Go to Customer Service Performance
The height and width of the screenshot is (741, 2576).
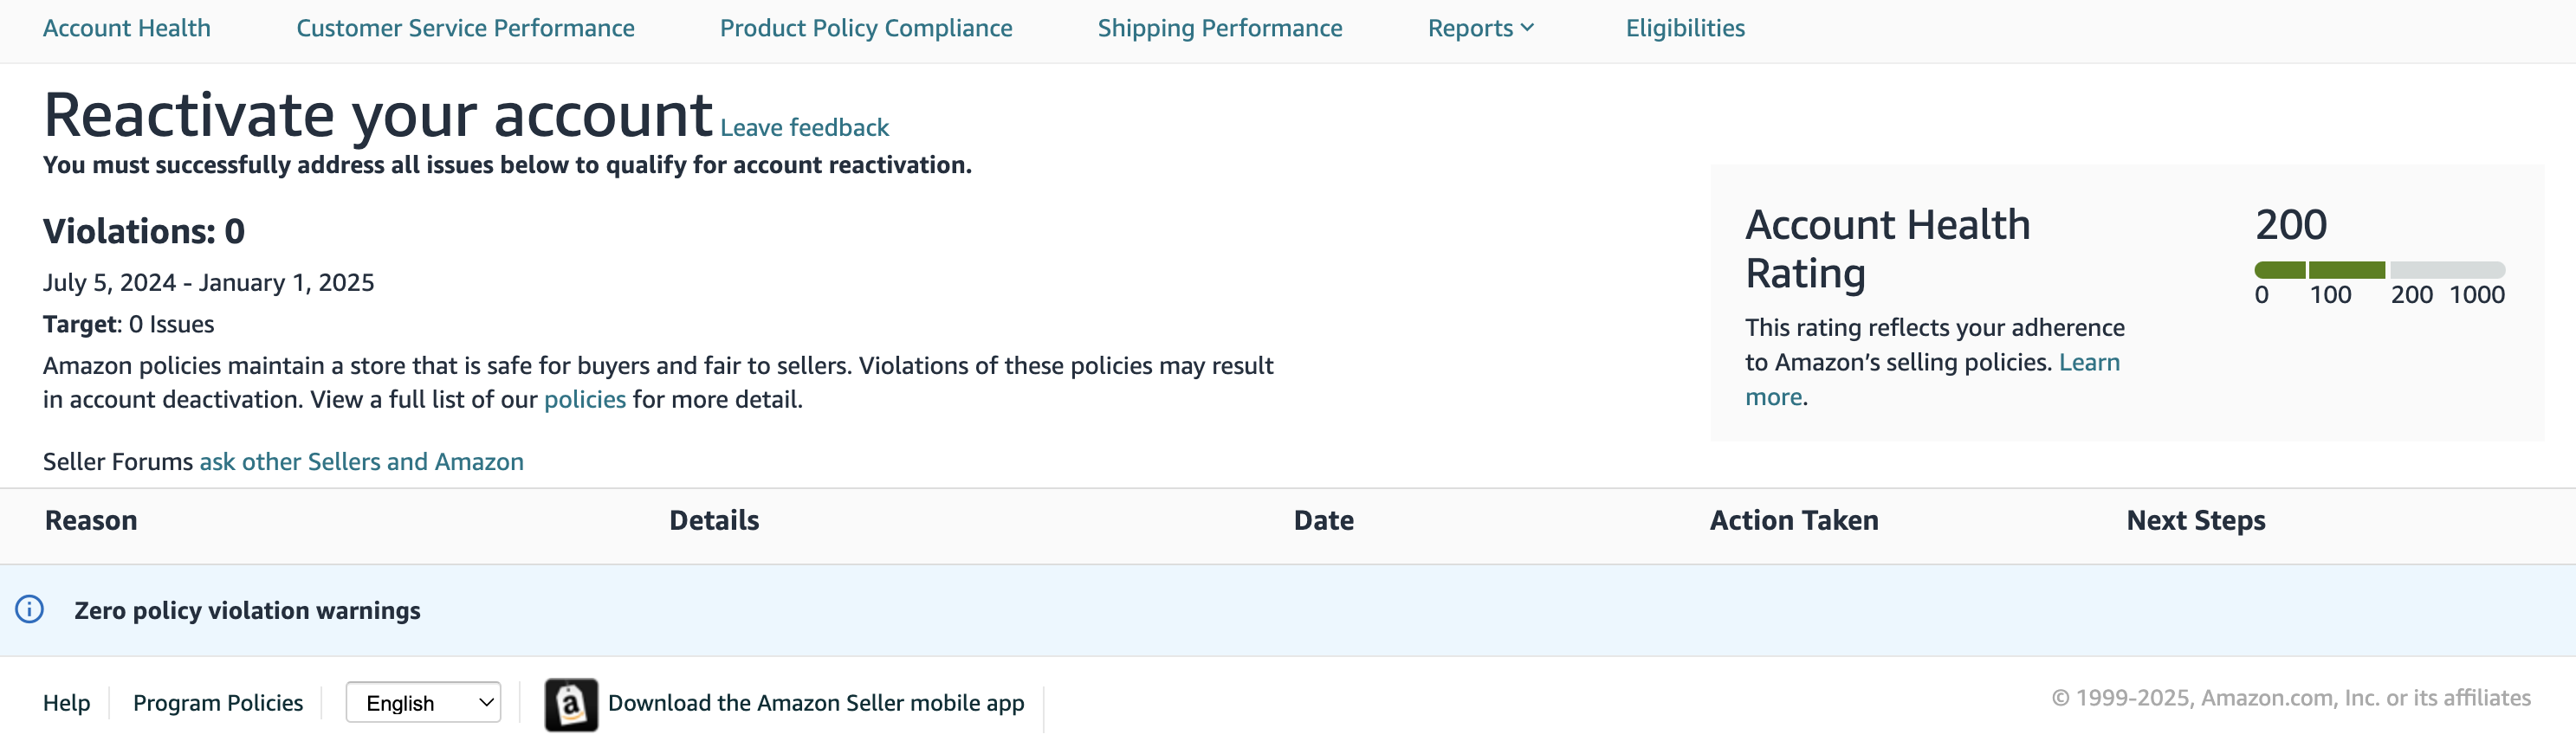click(465, 28)
